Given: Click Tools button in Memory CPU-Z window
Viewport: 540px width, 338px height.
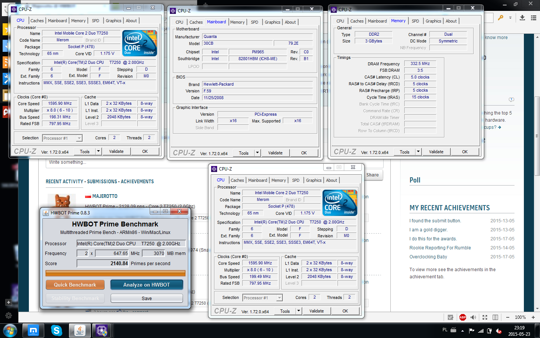Looking at the screenshot, I should click(405, 152).
